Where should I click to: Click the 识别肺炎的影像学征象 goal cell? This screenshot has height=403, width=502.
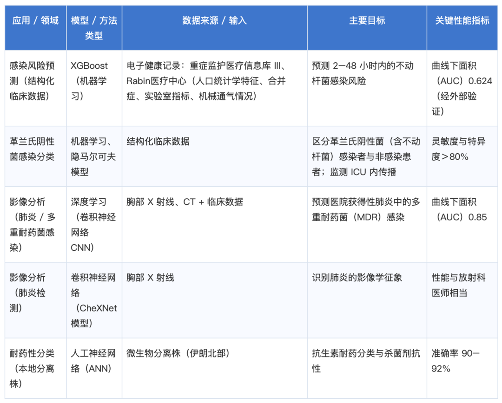pos(367,300)
